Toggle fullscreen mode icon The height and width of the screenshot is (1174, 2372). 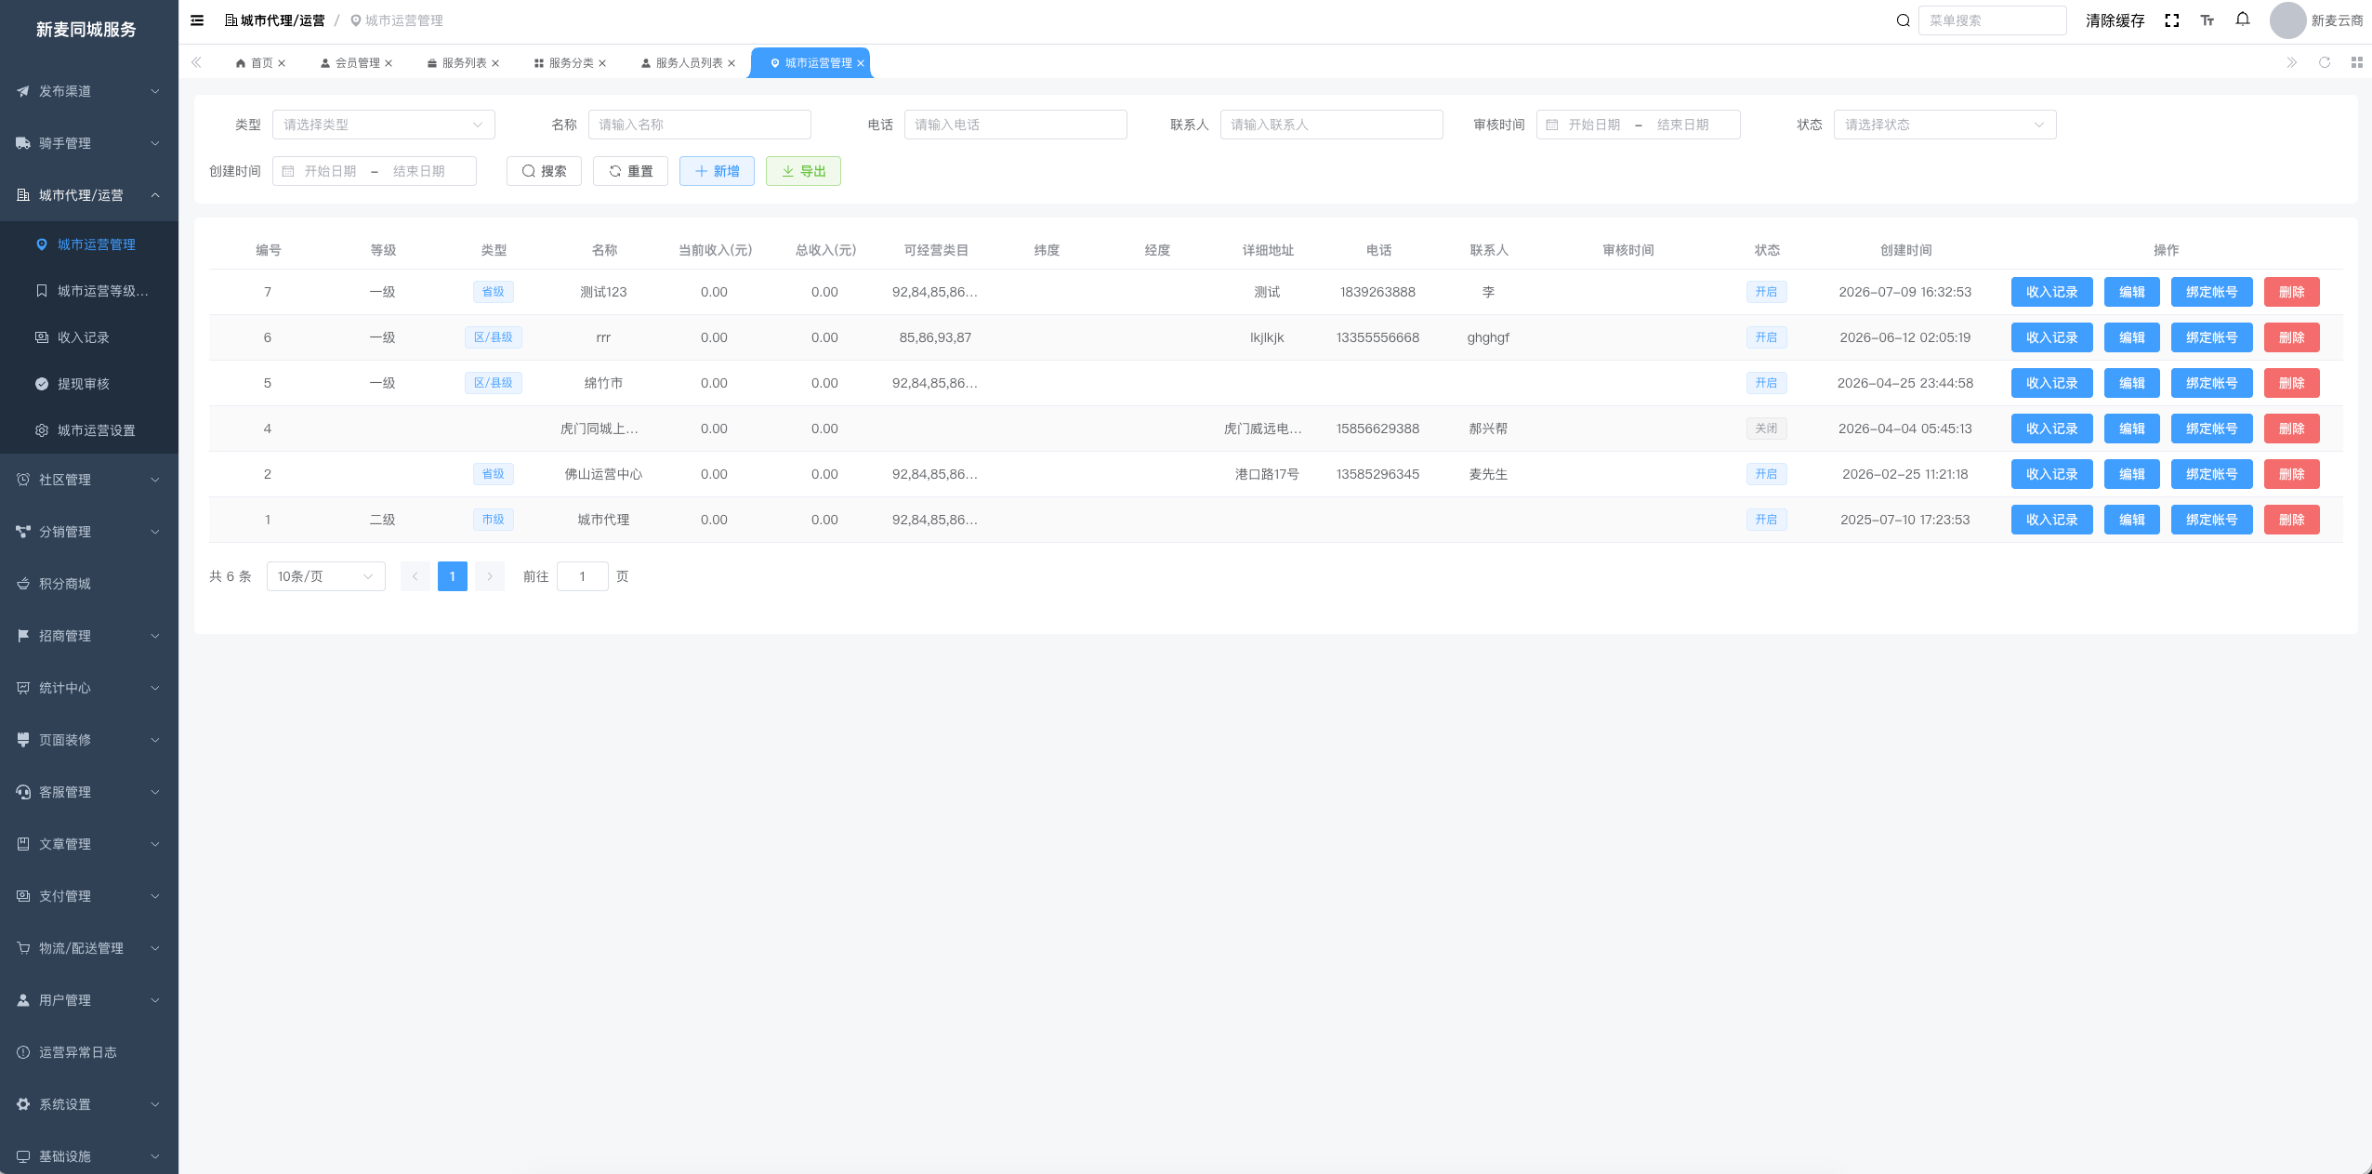(2171, 20)
